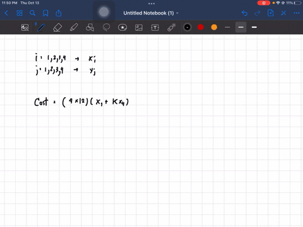Viewport: 303px width, 227px height.
Task: Select the Eraser tool
Action: [57, 28]
